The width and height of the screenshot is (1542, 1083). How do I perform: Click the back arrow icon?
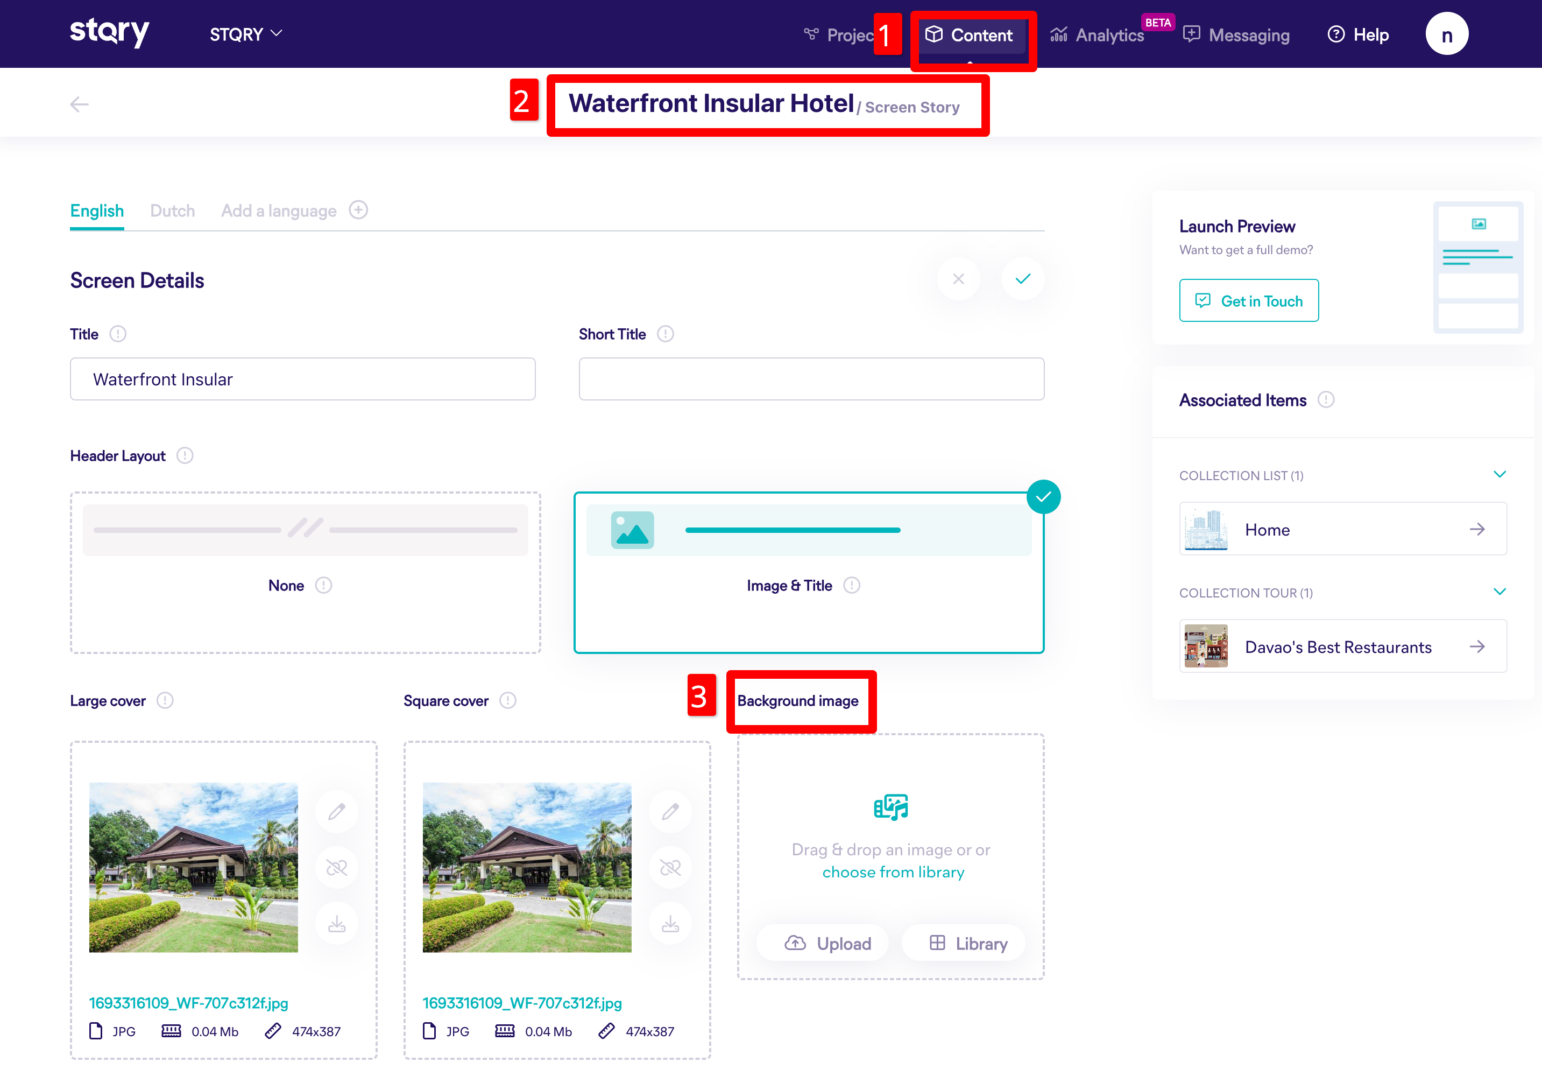79,104
